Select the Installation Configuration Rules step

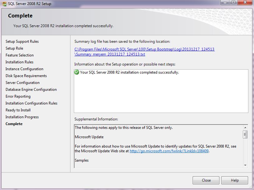point(31,103)
